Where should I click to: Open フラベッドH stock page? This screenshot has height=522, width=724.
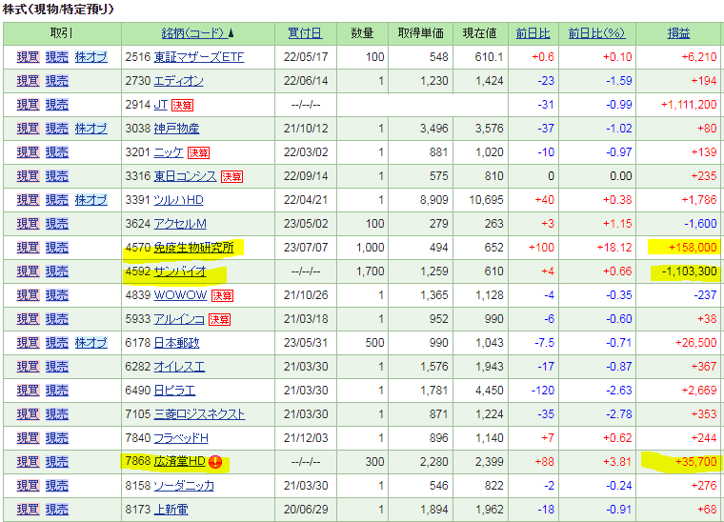pyautogui.click(x=181, y=438)
